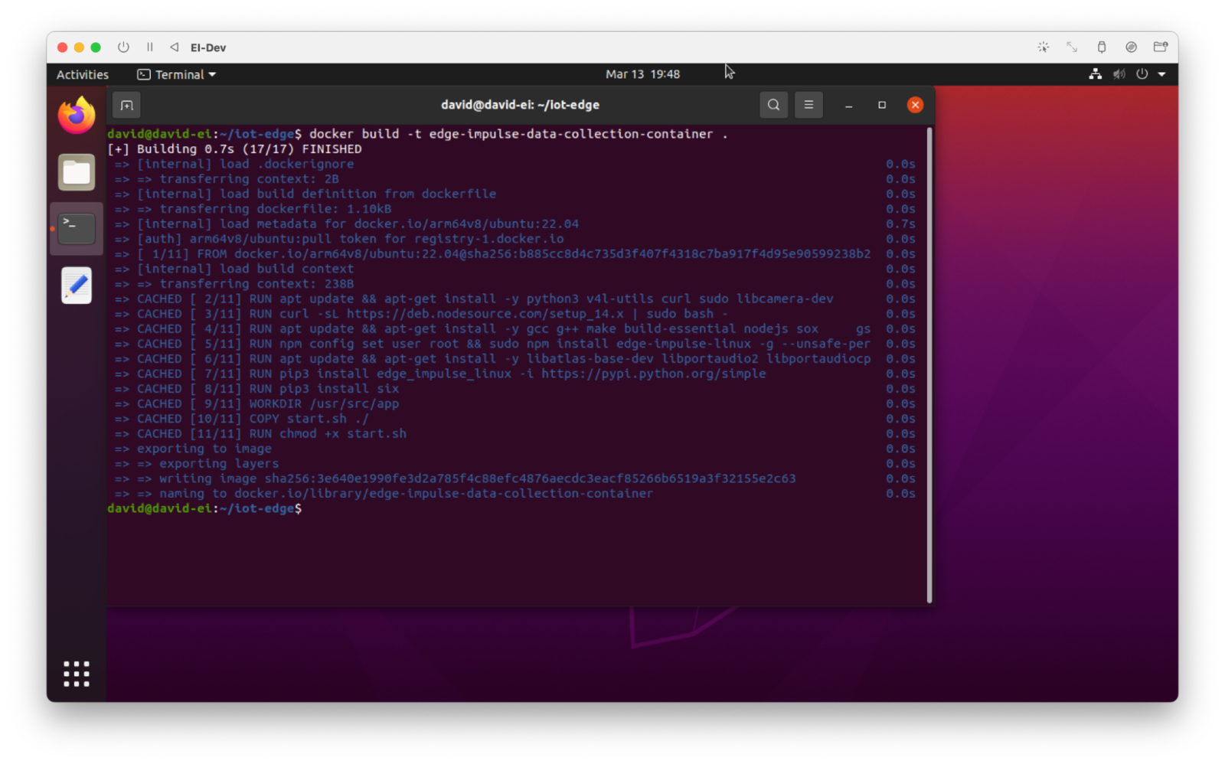Expand the system menu arrow in top bar

(1161, 74)
